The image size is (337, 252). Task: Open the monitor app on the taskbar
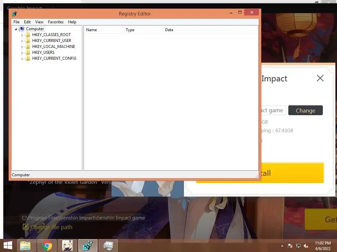click(x=108, y=245)
